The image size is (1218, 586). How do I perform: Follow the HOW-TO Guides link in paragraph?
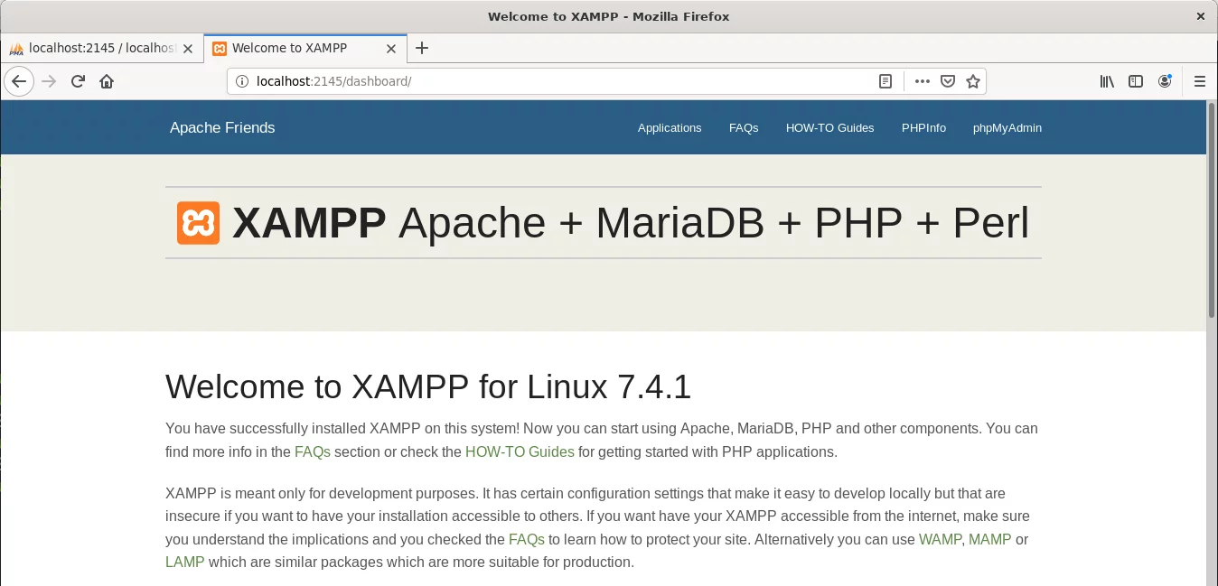(520, 451)
